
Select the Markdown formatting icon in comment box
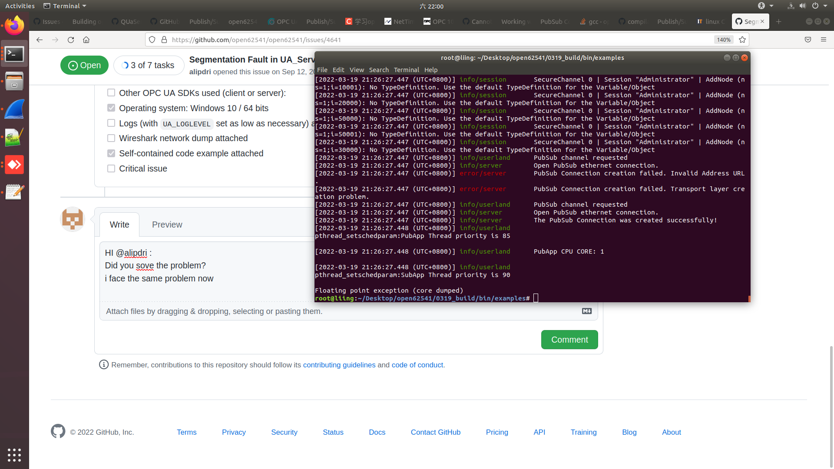pyautogui.click(x=586, y=311)
